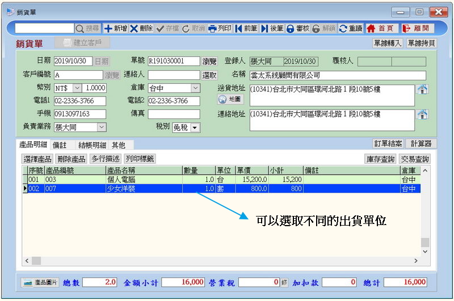Expand the 幣別 currency dropdown
Viewport: 454px width, 301px height.
(77, 88)
